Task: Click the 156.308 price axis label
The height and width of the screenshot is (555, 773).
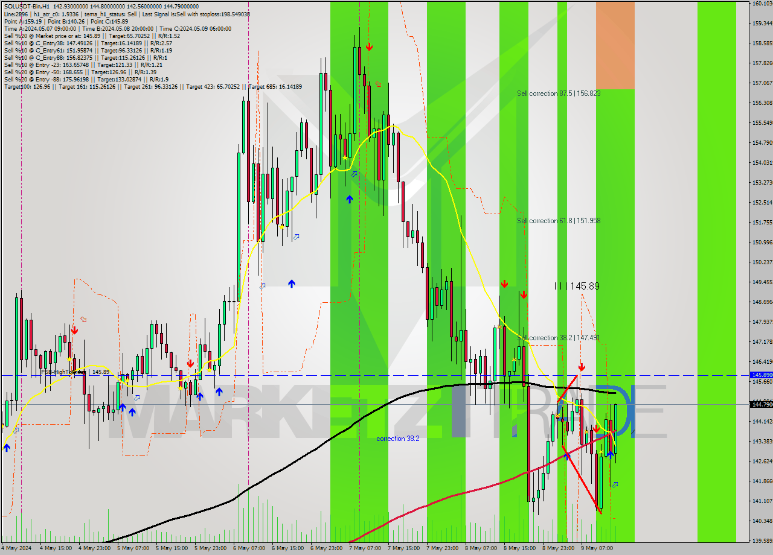Action: [x=762, y=103]
